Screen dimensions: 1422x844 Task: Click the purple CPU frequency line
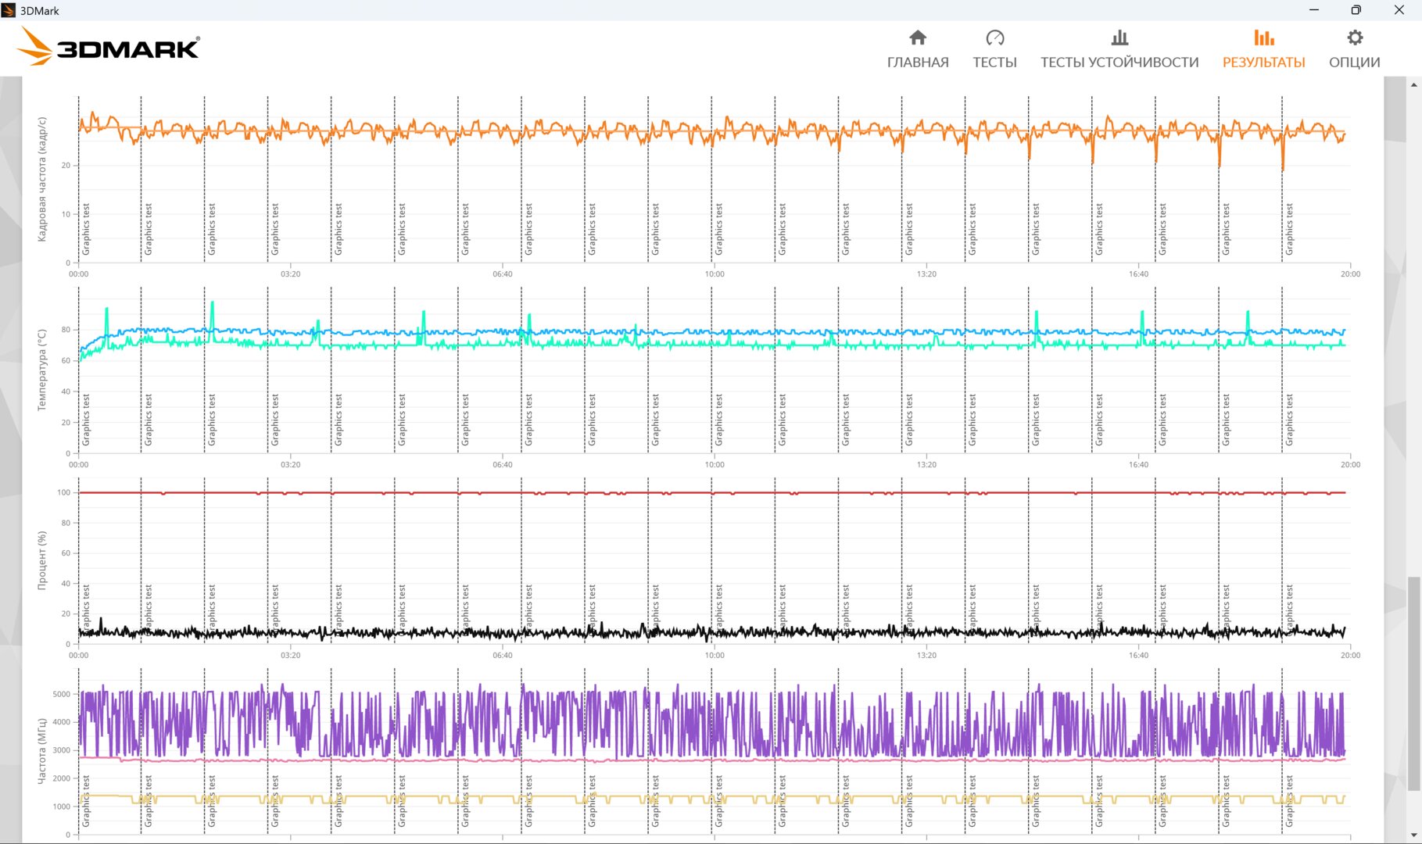tap(711, 723)
